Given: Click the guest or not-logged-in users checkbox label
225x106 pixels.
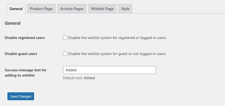Looking at the screenshot, I should pos(117,54).
